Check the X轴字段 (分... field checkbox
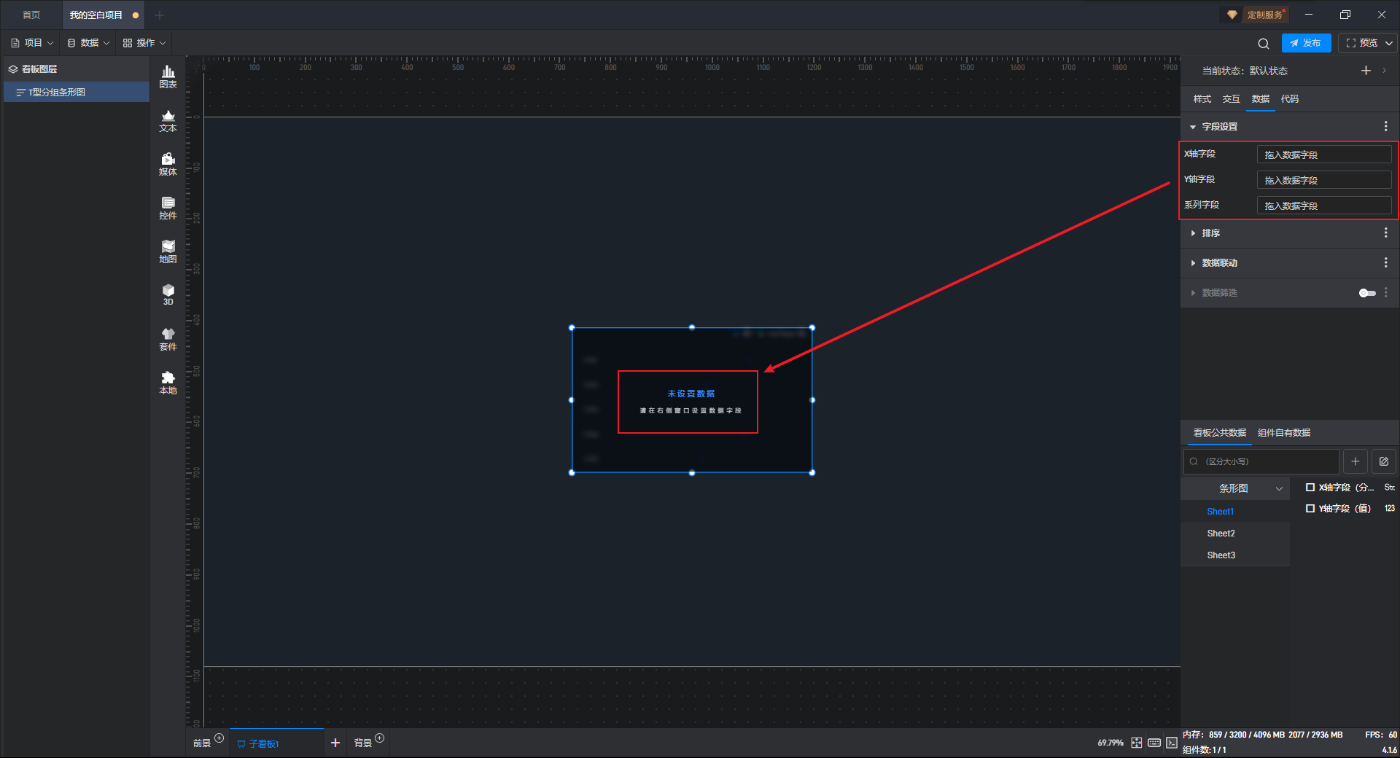The width and height of the screenshot is (1400, 758). tap(1310, 488)
